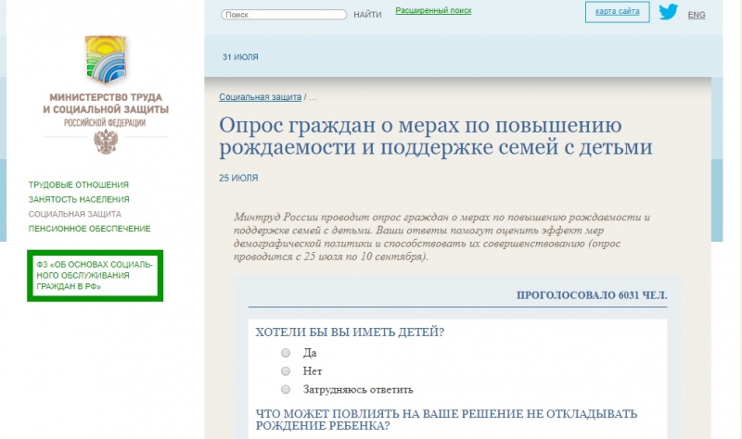742x439 pixels.
Task: Navigate to "Пенсионное обеспечение" section
Action: (x=89, y=228)
